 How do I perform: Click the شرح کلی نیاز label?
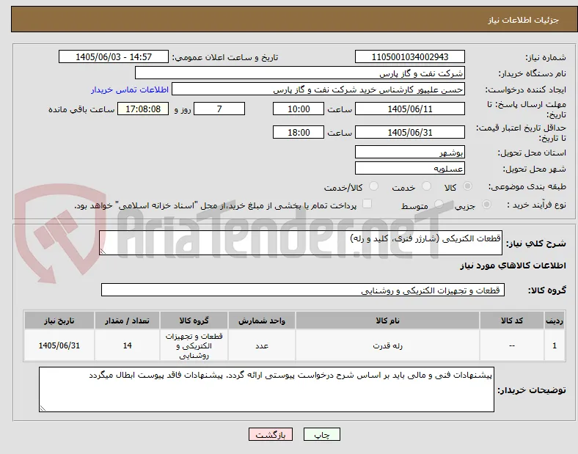(x=536, y=244)
